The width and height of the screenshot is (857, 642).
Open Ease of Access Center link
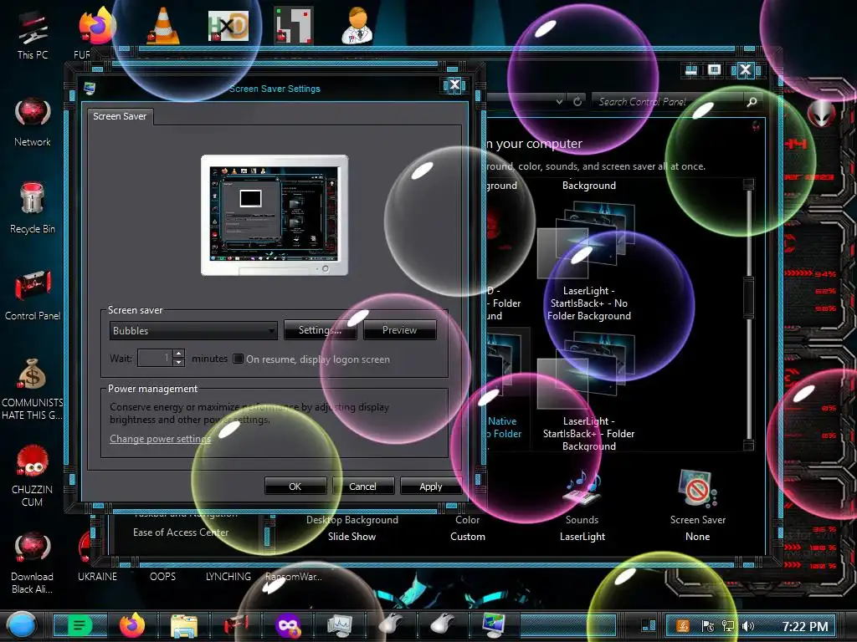tap(181, 532)
